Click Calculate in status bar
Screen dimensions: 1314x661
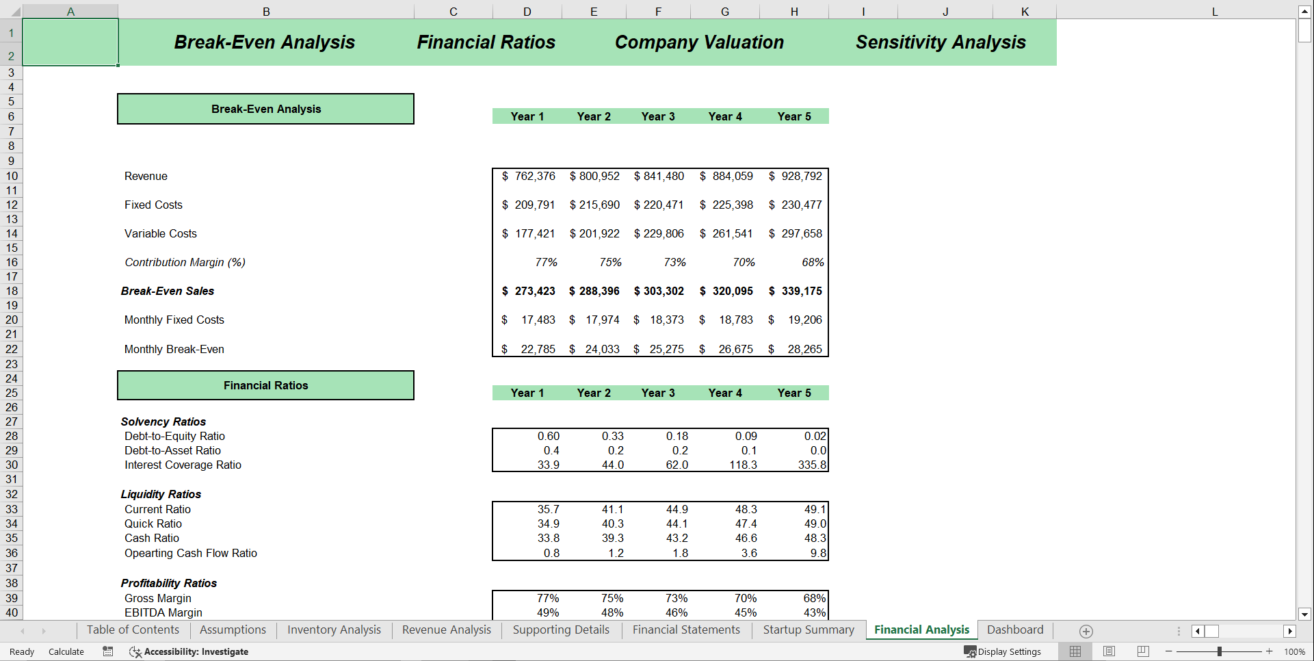click(x=66, y=651)
